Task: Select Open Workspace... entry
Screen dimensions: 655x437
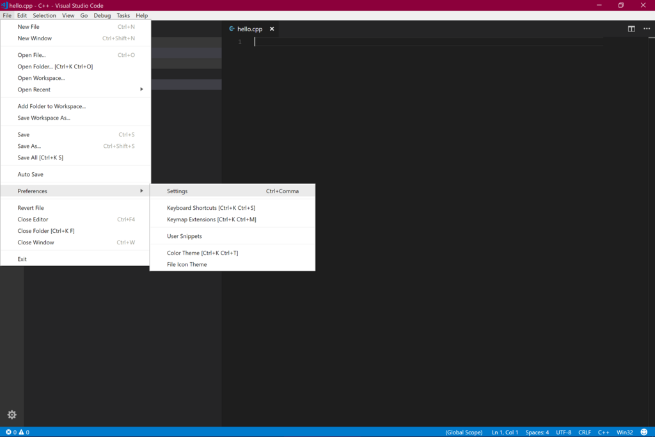Action: 75,78
